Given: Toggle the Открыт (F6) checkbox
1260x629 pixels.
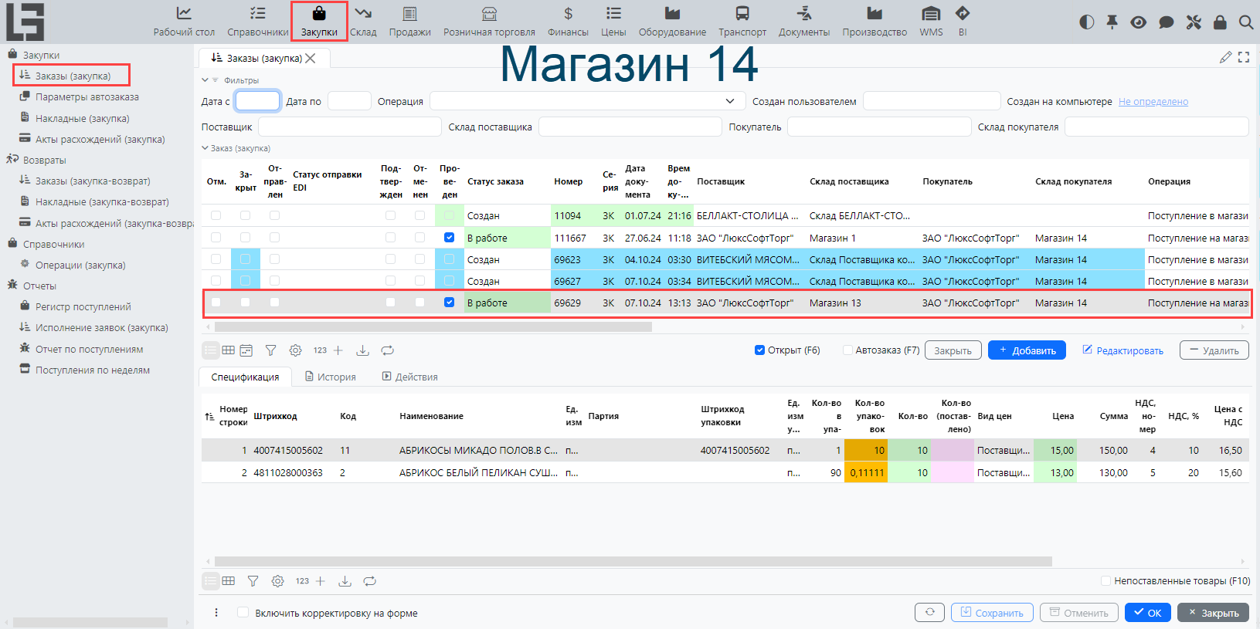Looking at the screenshot, I should tap(759, 350).
